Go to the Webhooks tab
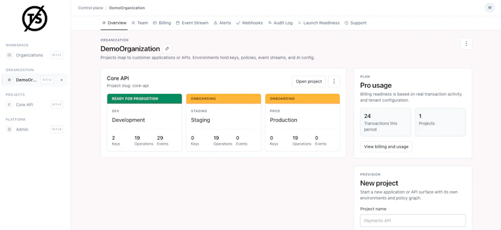 point(249,23)
